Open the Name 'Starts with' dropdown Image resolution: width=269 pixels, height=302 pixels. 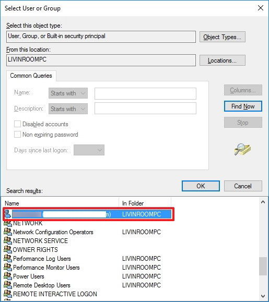tap(68, 93)
